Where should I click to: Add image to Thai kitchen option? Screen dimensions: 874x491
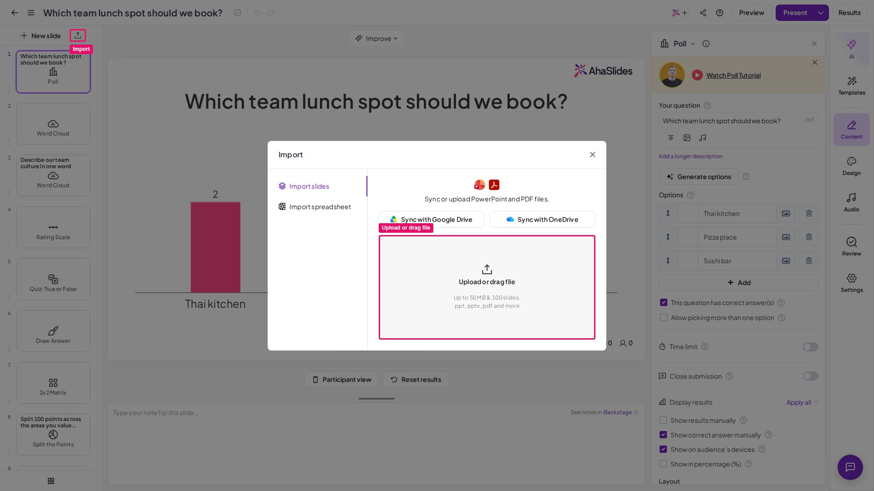pyautogui.click(x=786, y=213)
